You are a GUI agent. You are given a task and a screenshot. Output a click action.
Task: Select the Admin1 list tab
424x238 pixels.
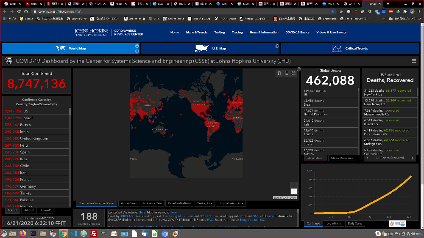coord(29,210)
